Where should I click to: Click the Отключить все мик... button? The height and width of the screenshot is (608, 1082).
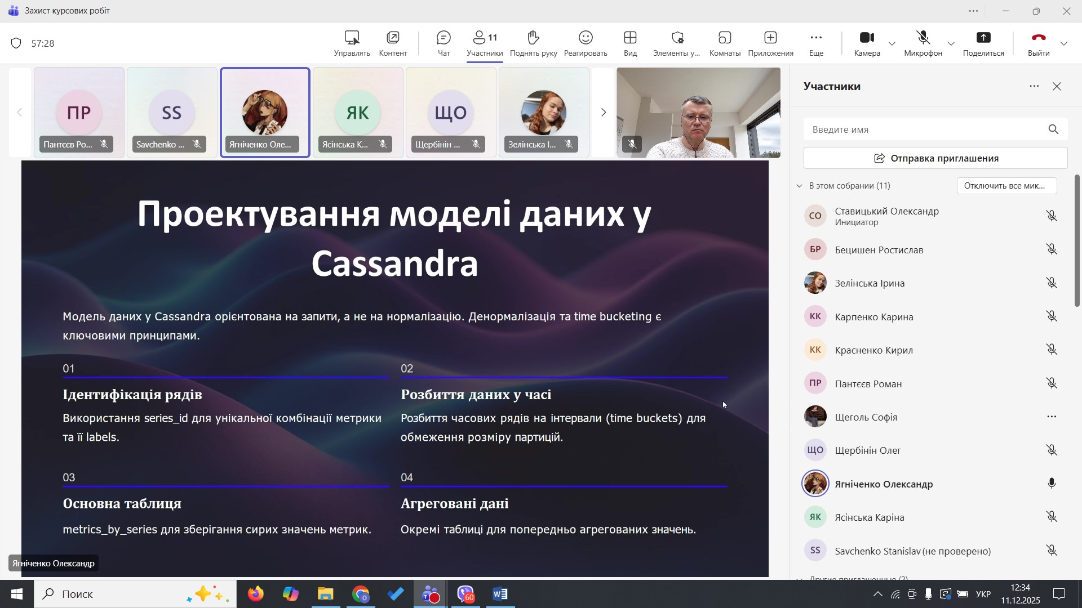1006,186
